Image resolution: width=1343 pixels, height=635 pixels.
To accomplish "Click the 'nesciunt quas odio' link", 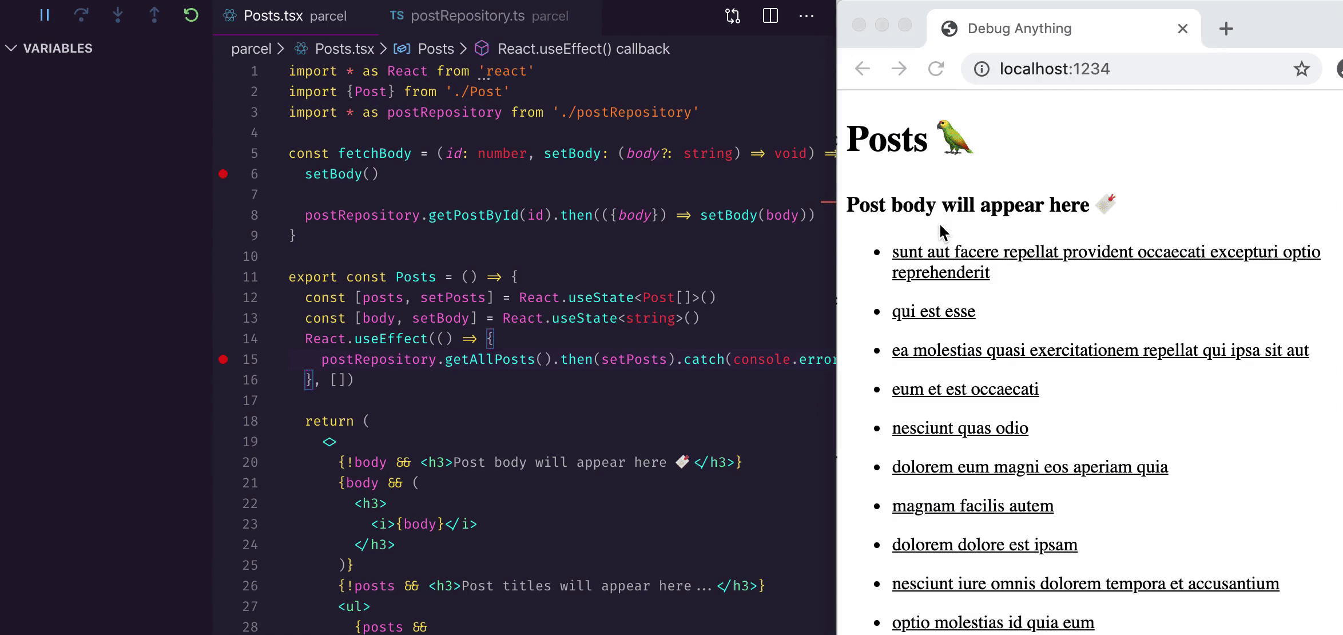I will click(960, 428).
